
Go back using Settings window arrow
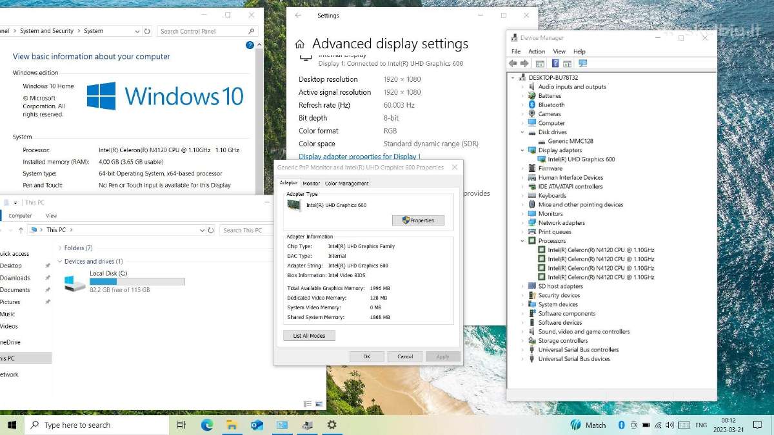298,15
